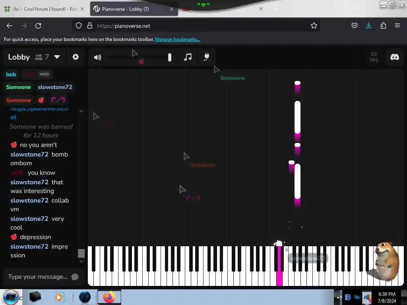Switch to the Cool forum browser tab
Image resolution: width=407 pixels, height=305 pixels.
pyautogui.click(x=44, y=9)
